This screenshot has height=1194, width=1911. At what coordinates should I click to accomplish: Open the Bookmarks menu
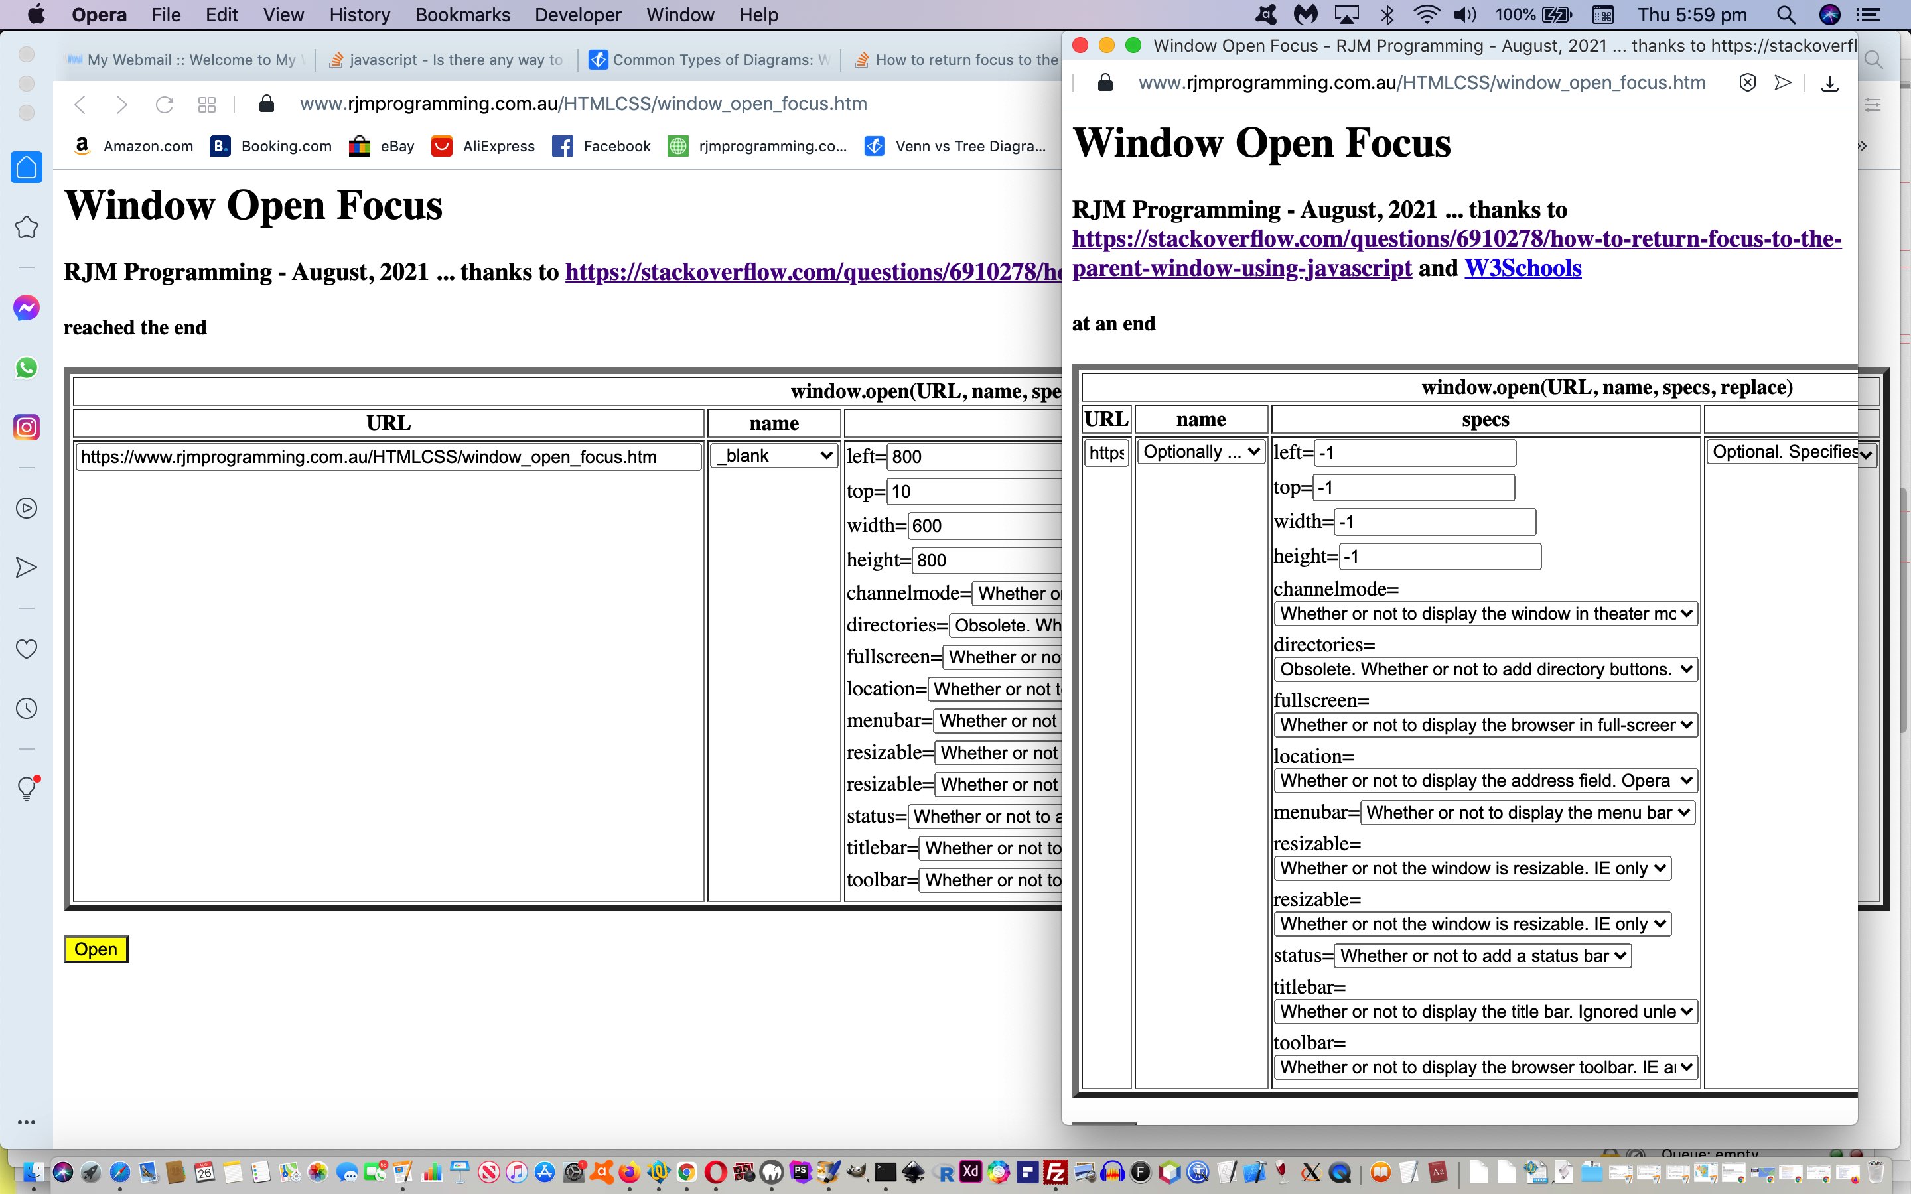(462, 15)
